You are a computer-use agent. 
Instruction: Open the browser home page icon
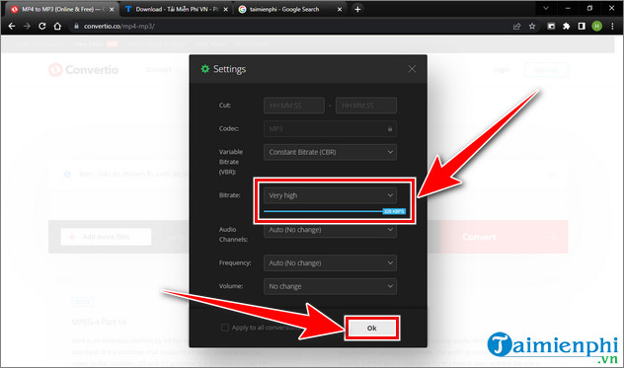click(57, 27)
